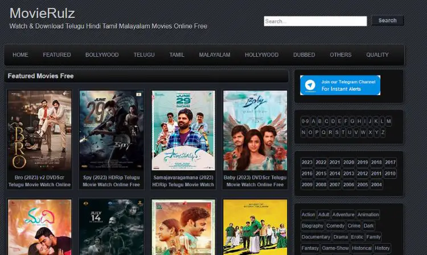Open the MALAYALAM menu
Viewport: 427px width, 255px height.
[x=215, y=55]
